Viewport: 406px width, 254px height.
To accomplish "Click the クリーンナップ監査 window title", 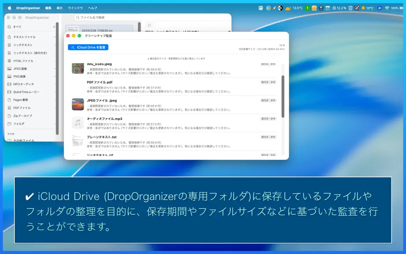I will coord(98,36).
